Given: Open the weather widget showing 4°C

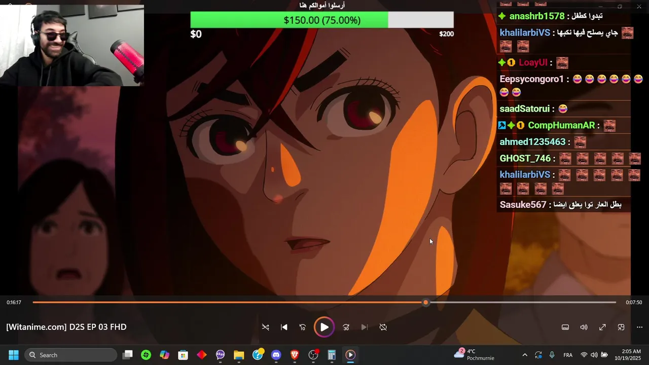Looking at the screenshot, I should point(474,354).
